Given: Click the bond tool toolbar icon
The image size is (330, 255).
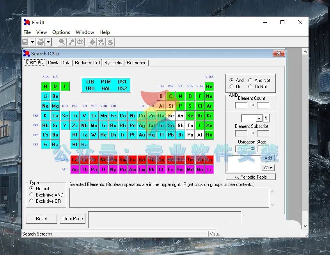Looking at the screenshot, I should click(71, 42).
